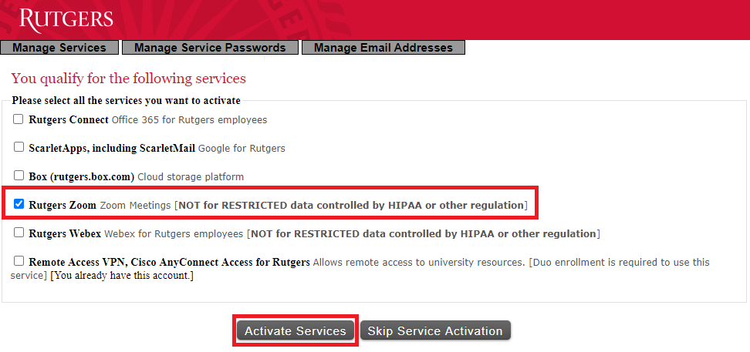The image size is (750, 352).
Task: Click the 'Please select all the services' legend
Action: (x=126, y=100)
